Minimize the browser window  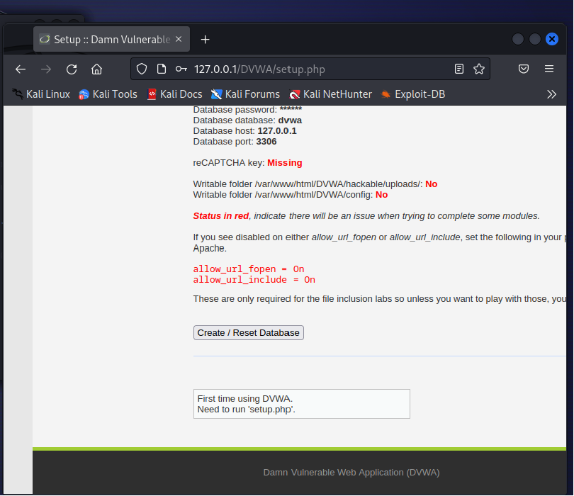pyautogui.click(x=517, y=39)
